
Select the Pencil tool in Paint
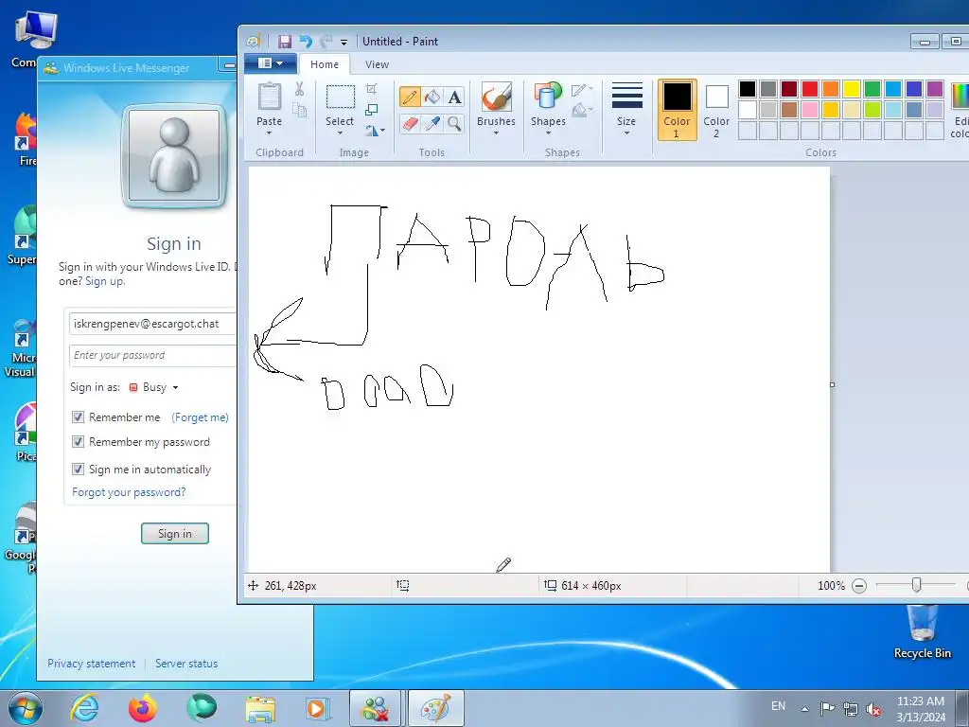coord(410,98)
